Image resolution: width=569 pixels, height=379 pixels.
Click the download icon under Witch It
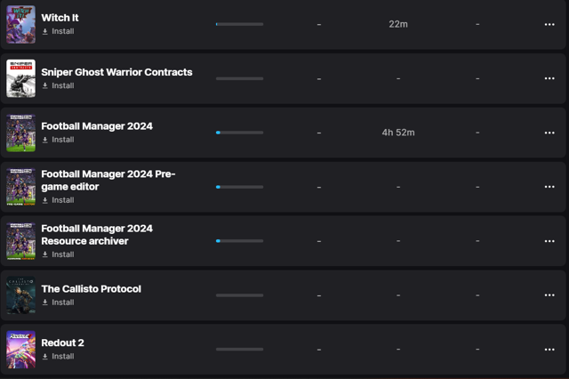[x=45, y=32]
